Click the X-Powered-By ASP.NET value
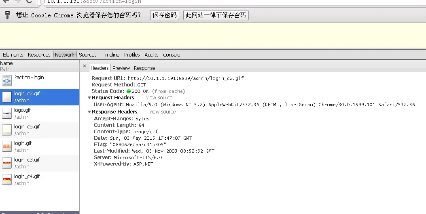The image size is (426, 214). tap(143, 164)
